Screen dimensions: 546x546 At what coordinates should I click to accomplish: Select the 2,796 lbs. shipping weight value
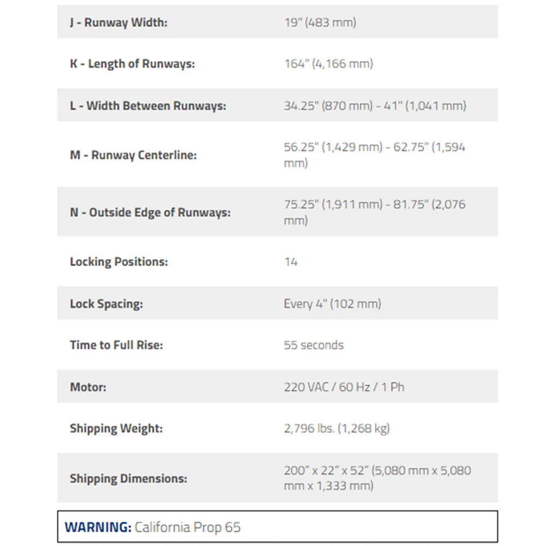[337, 428]
